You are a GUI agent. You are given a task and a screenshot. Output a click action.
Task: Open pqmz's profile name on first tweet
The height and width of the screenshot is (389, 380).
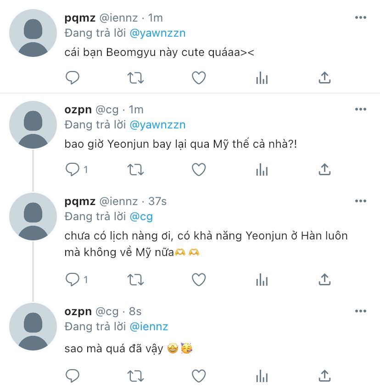80,18
